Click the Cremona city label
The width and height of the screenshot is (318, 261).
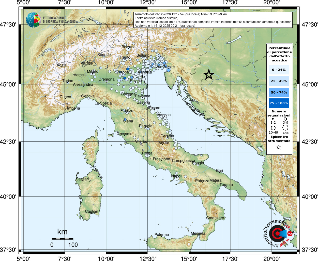pyautogui.click(x=107, y=79)
